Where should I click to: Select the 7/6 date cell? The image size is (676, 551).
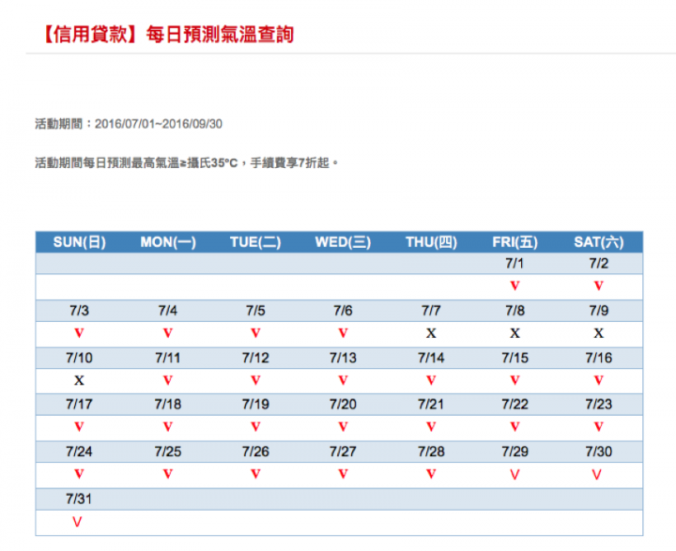click(x=344, y=311)
